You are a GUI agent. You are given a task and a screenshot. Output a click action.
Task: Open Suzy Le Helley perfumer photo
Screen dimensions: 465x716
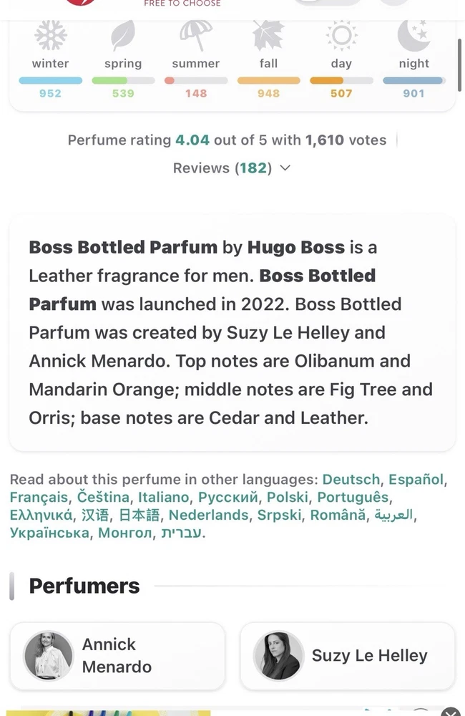tap(278, 655)
